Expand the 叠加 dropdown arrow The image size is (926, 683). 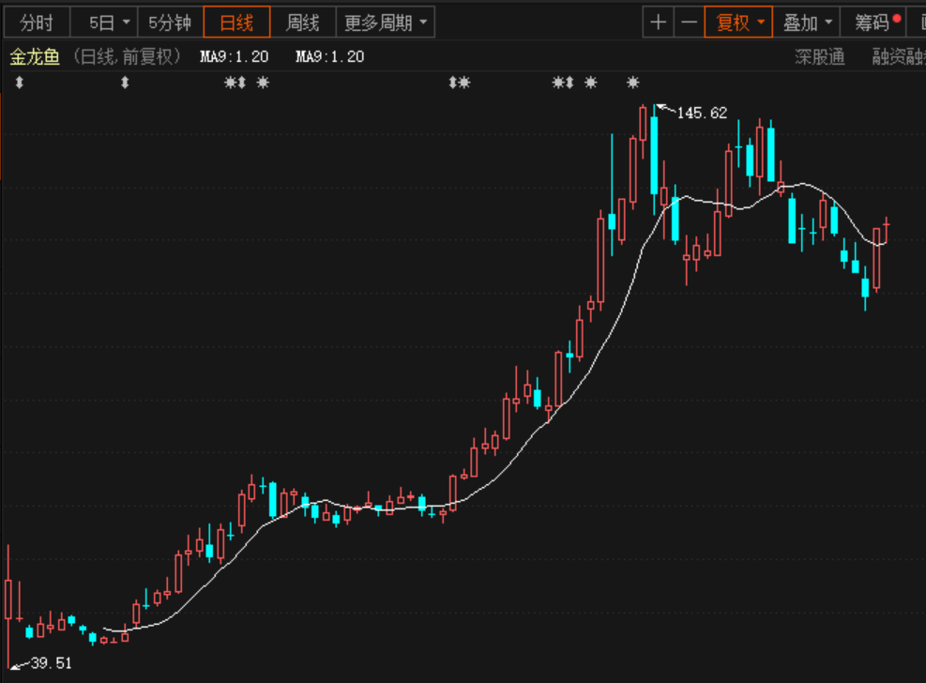828,23
